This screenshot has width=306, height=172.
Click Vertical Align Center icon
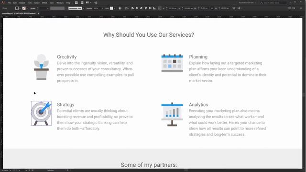pos(150,8)
